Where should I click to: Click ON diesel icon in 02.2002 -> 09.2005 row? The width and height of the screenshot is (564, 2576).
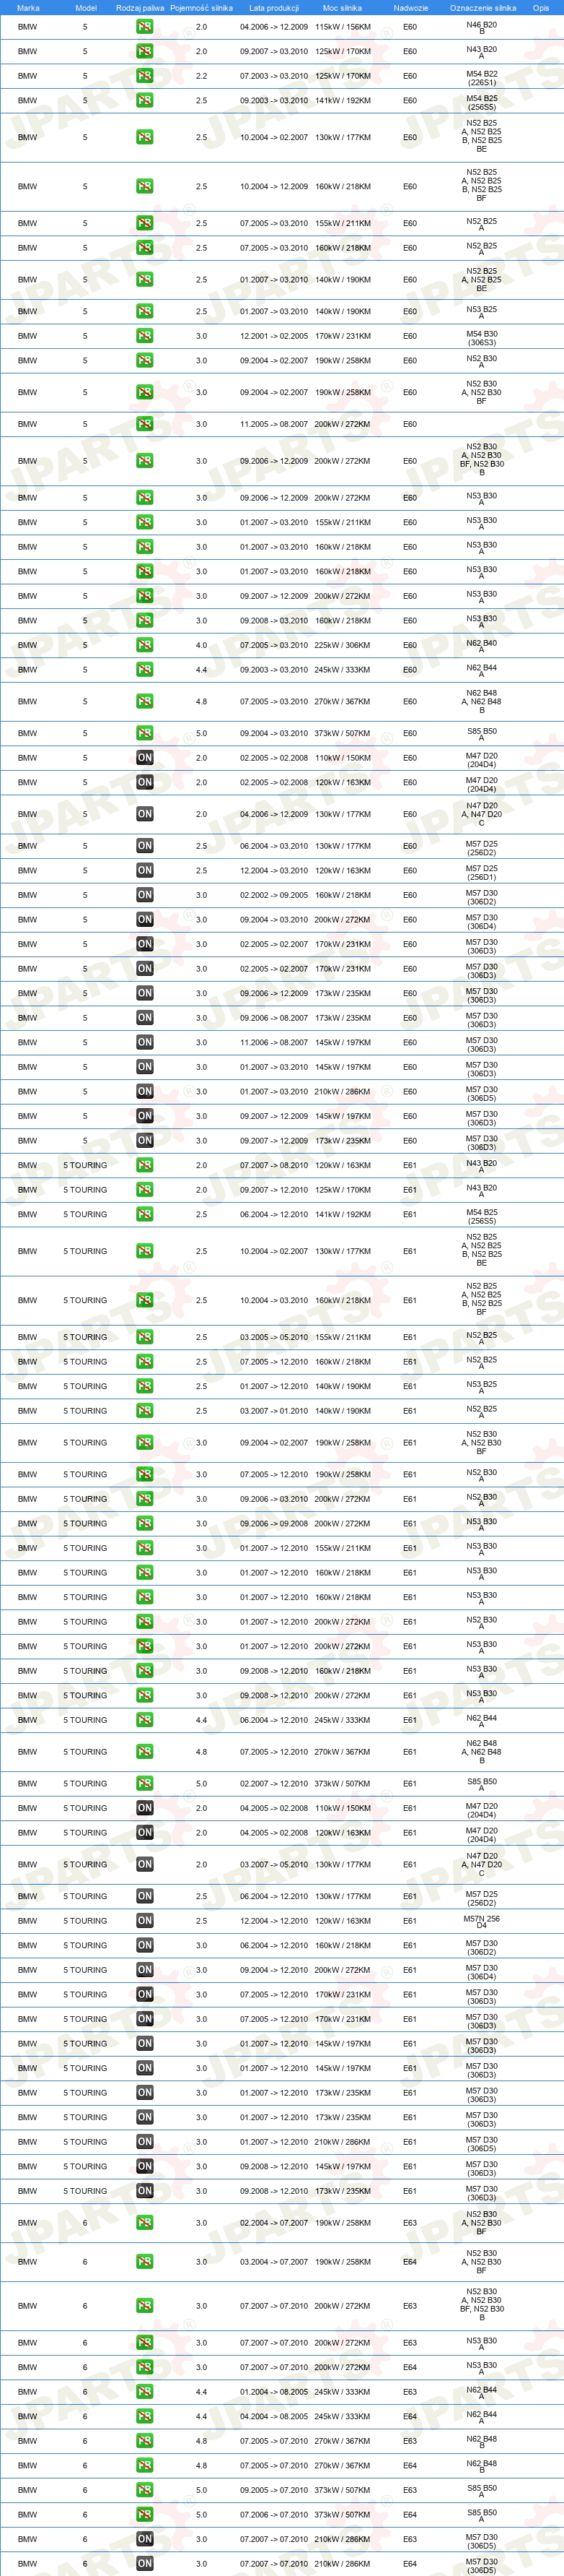coord(145,895)
